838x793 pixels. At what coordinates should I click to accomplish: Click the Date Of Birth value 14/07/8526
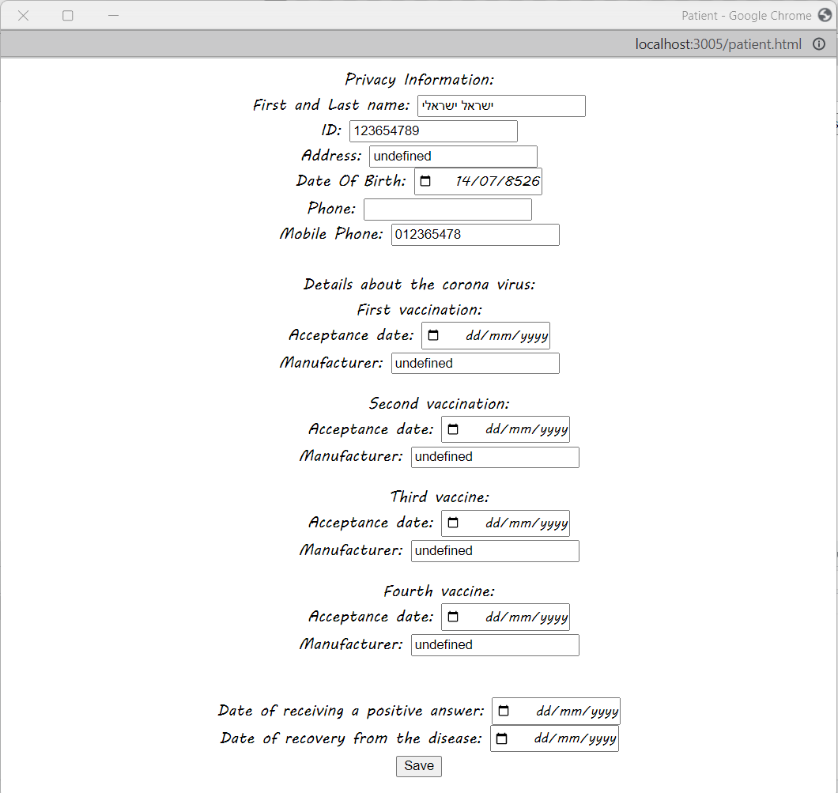coord(497,181)
